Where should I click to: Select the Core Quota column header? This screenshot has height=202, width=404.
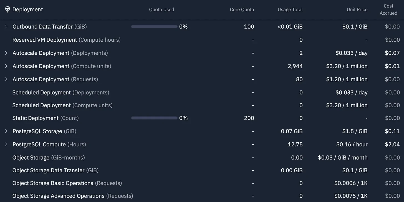click(242, 9)
